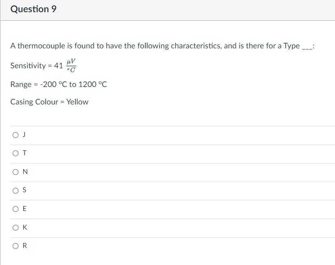The image size is (335, 265).
Task: Select the Type S radio button
Action: pos(15,190)
